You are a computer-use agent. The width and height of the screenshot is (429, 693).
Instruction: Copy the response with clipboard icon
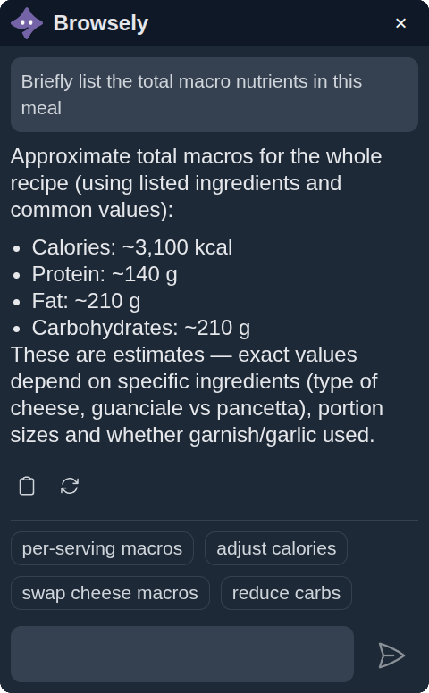tap(27, 486)
